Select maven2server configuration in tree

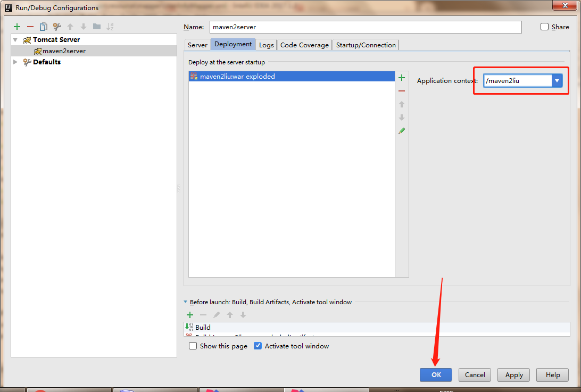pos(94,51)
